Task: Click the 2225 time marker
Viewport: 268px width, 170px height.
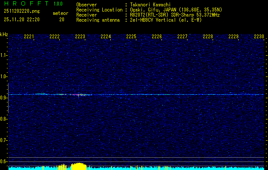Action: click(131, 37)
